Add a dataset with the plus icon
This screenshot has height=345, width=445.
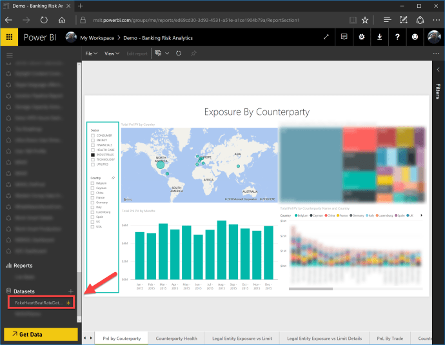71,291
